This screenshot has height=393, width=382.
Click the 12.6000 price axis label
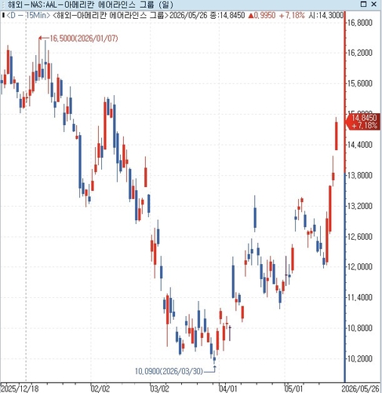359,237
